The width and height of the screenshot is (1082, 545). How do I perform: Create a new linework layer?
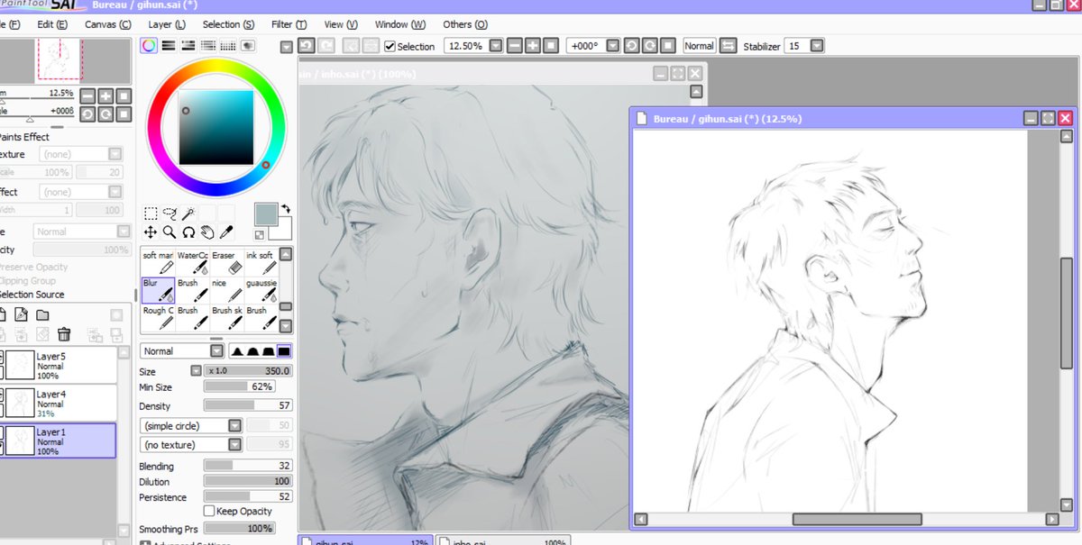[x=23, y=314]
